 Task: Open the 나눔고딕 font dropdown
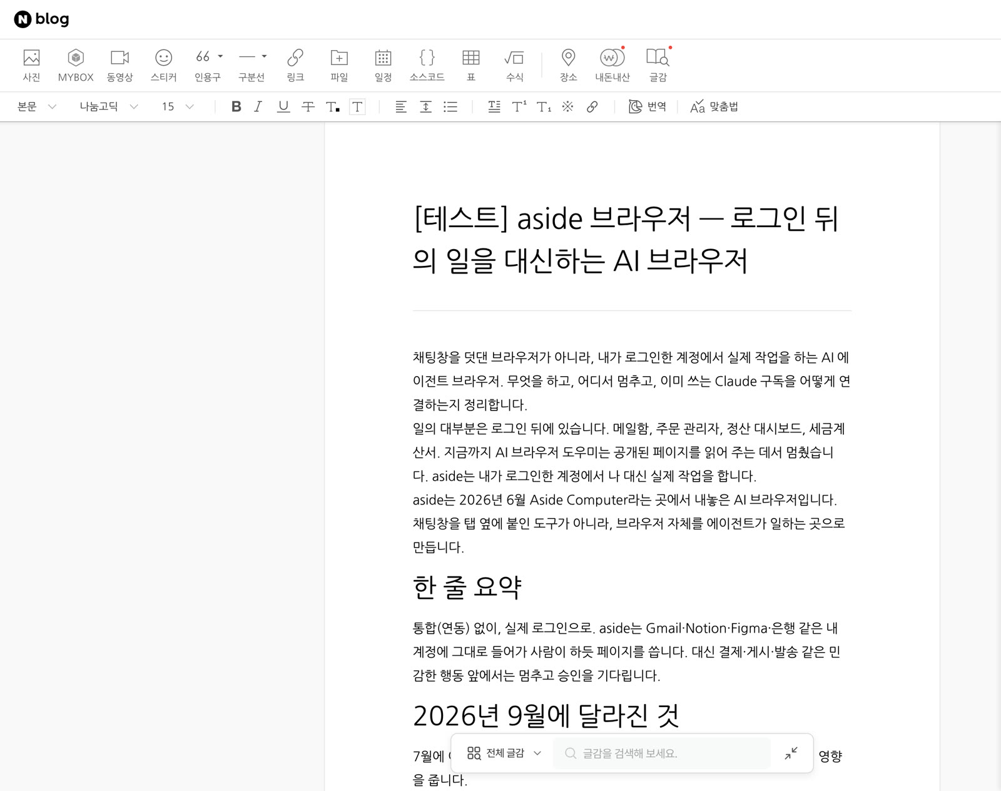coord(109,106)
